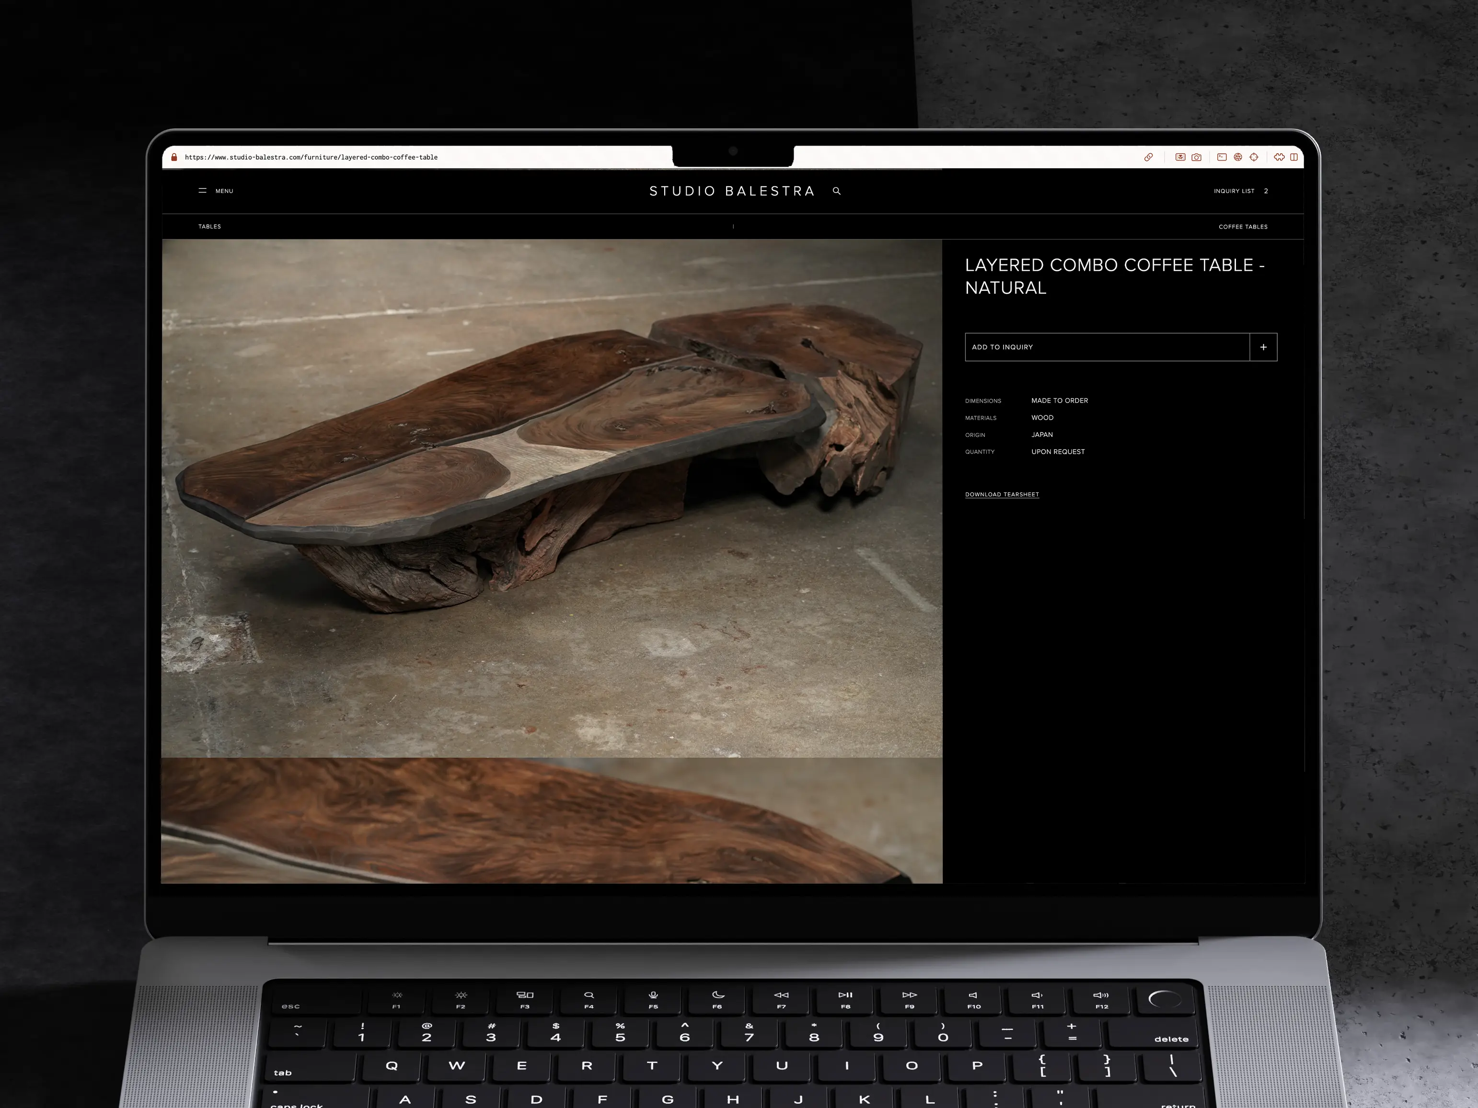Click the image capture icon in browser toolbar
This screenshot has height=1108, width=1478.
coord(1181,158)
